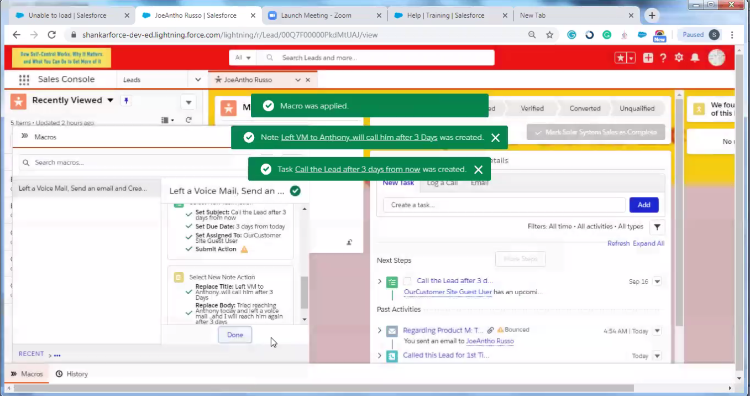
Task: Dismiss the Note was created toast
Action: pyautogui.click(x=495, y=138)
